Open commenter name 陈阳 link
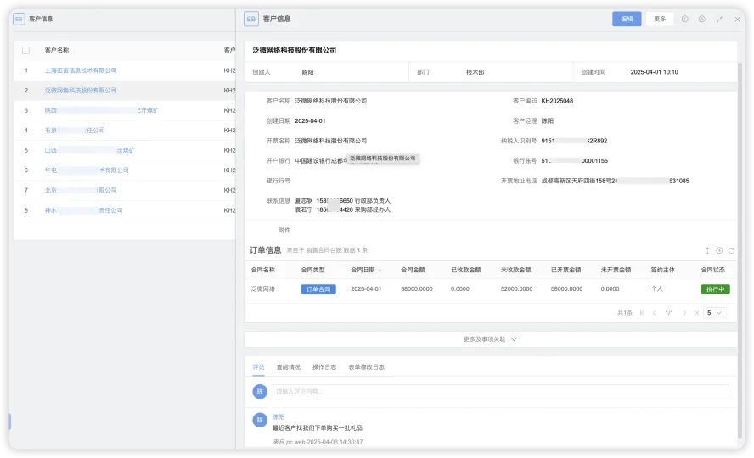Image resolution: width=754 pixels, height=458 pixels. pos(279,417)
